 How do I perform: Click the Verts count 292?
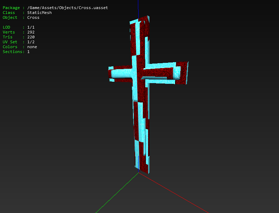[31, 32]
